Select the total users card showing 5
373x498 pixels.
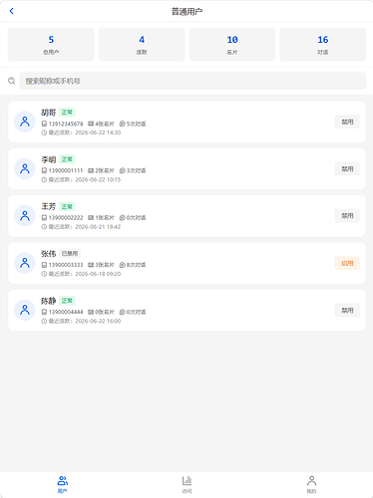pos(51,44)
